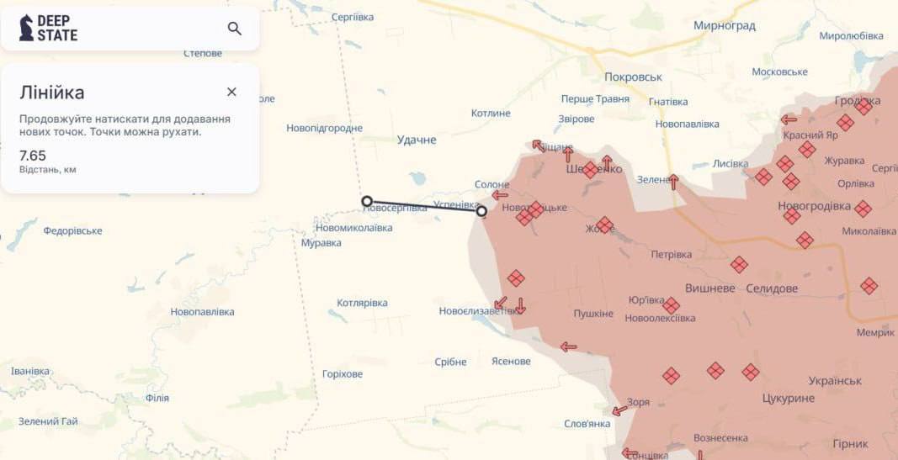Image resolution: width=898 pixels, height=460 pixels.
Task: Select the Селидове town label
Action: pyautogui.click(x=772, y=288)
